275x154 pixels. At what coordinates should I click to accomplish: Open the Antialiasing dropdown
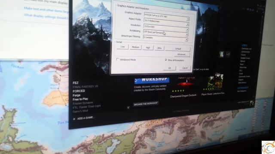(x=187, y=35)
